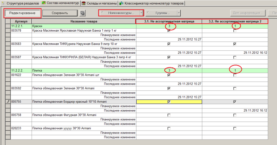Click the Доп. информация button
The width and height of the screenshot is (277, 145).
click(x=248, y=13)
